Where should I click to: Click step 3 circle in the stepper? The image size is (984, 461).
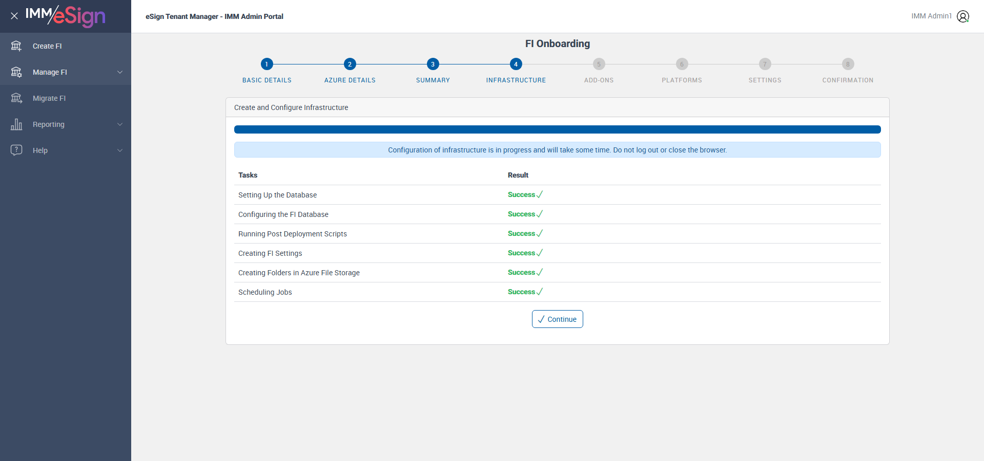pyautogui.click(x=433, y=64)
